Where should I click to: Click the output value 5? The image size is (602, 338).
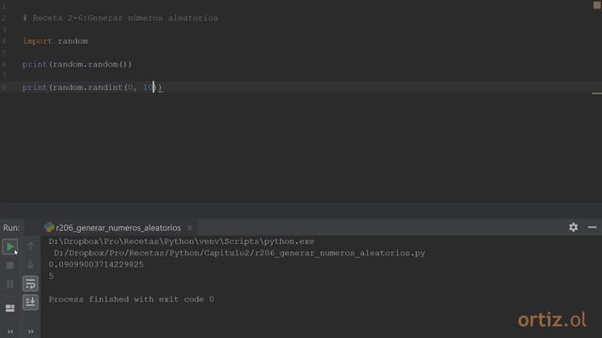click(51, 276)
